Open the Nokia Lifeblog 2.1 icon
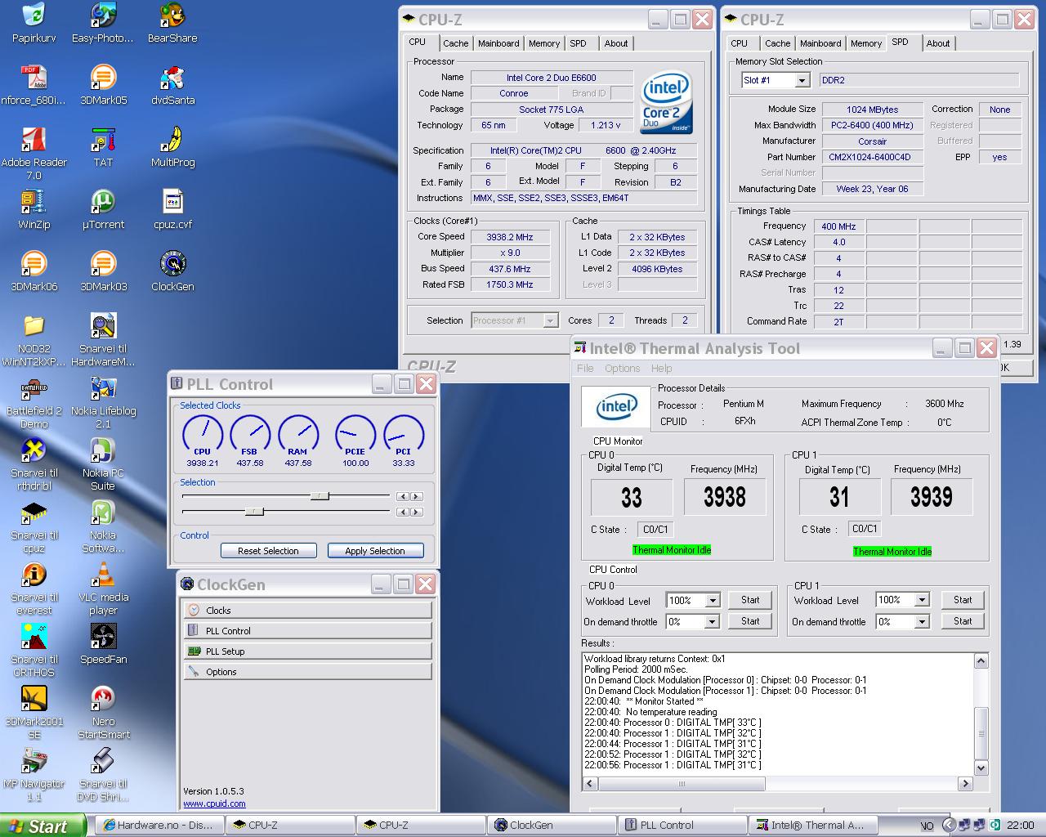Screen dimensions: 1046x837 [103, 402]
